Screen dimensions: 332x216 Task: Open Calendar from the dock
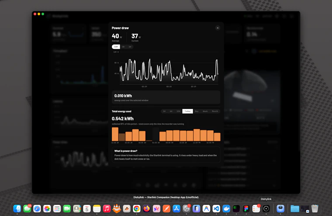point(87,209)
